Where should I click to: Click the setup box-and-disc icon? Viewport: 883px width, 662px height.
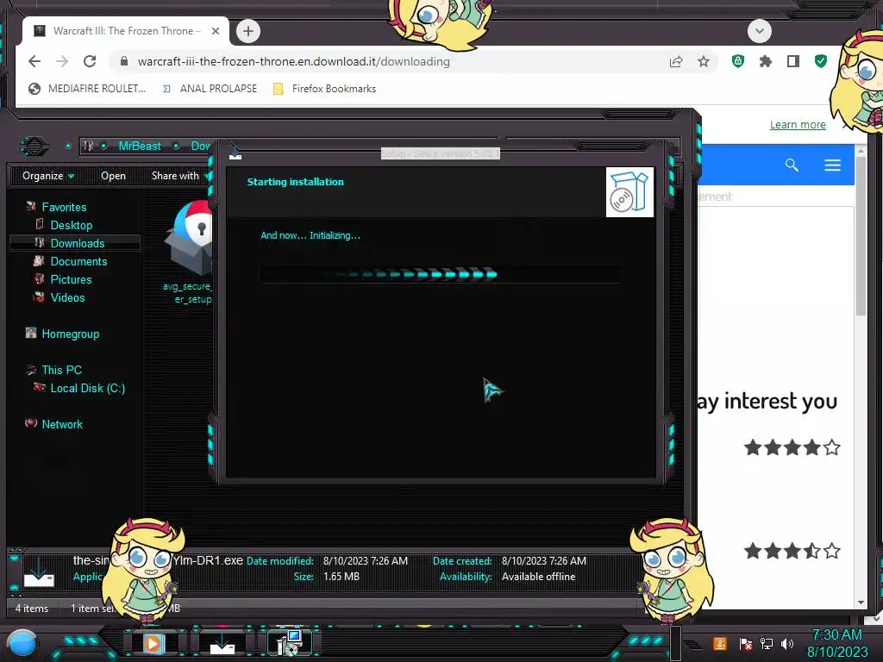629,192
